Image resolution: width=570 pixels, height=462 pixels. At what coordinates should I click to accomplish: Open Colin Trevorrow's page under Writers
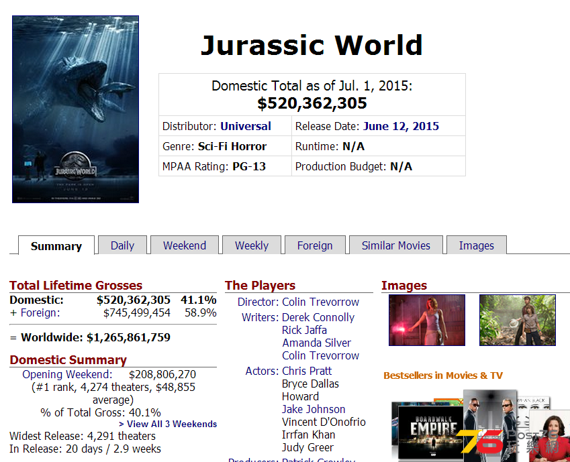[321, 355]
